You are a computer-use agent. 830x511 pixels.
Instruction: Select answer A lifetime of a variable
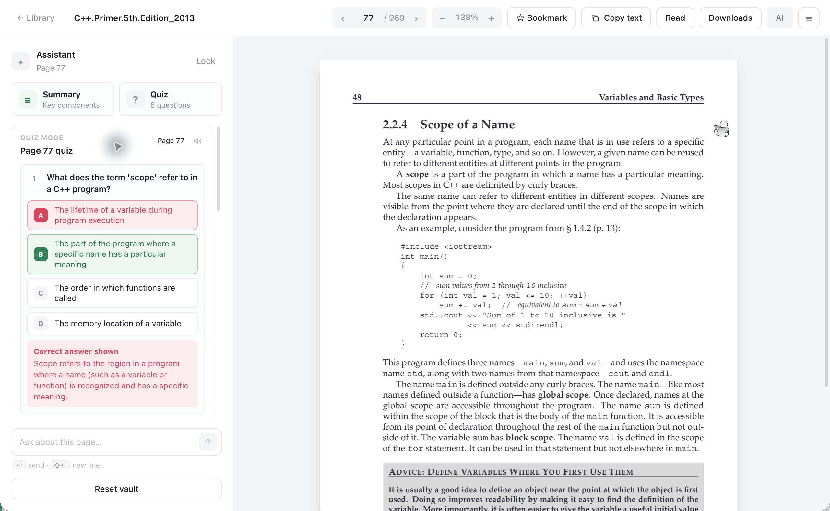click(x=112, y=215)
